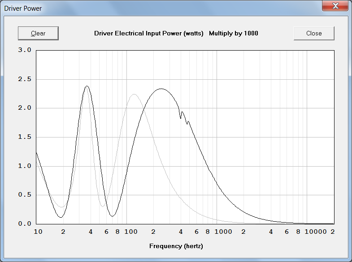Image resolution: width=352 pixels, height=262 pixels.
Task: Click the 3.0 value on the vertical axis
Action: (x=25, y=50)
